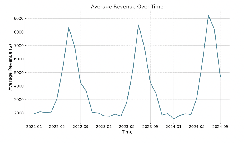Select the 2024-09 tick label
Image resolution: width=245 pixels, height=143 pixels.
[220, 127]
